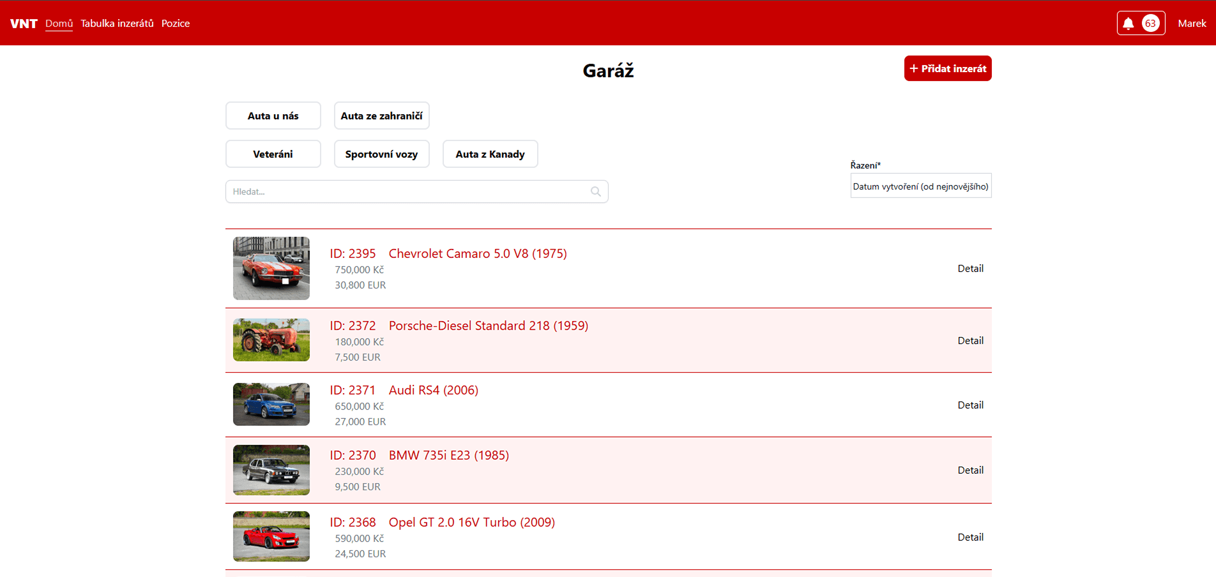Click the 27,000 EUR price
Screen dimensions: 1216x577
tap(360, 422)
